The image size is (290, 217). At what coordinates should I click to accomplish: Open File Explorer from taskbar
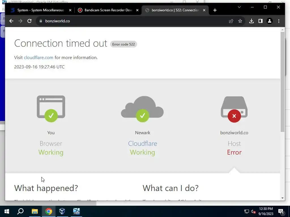click(x=35, y=211)
